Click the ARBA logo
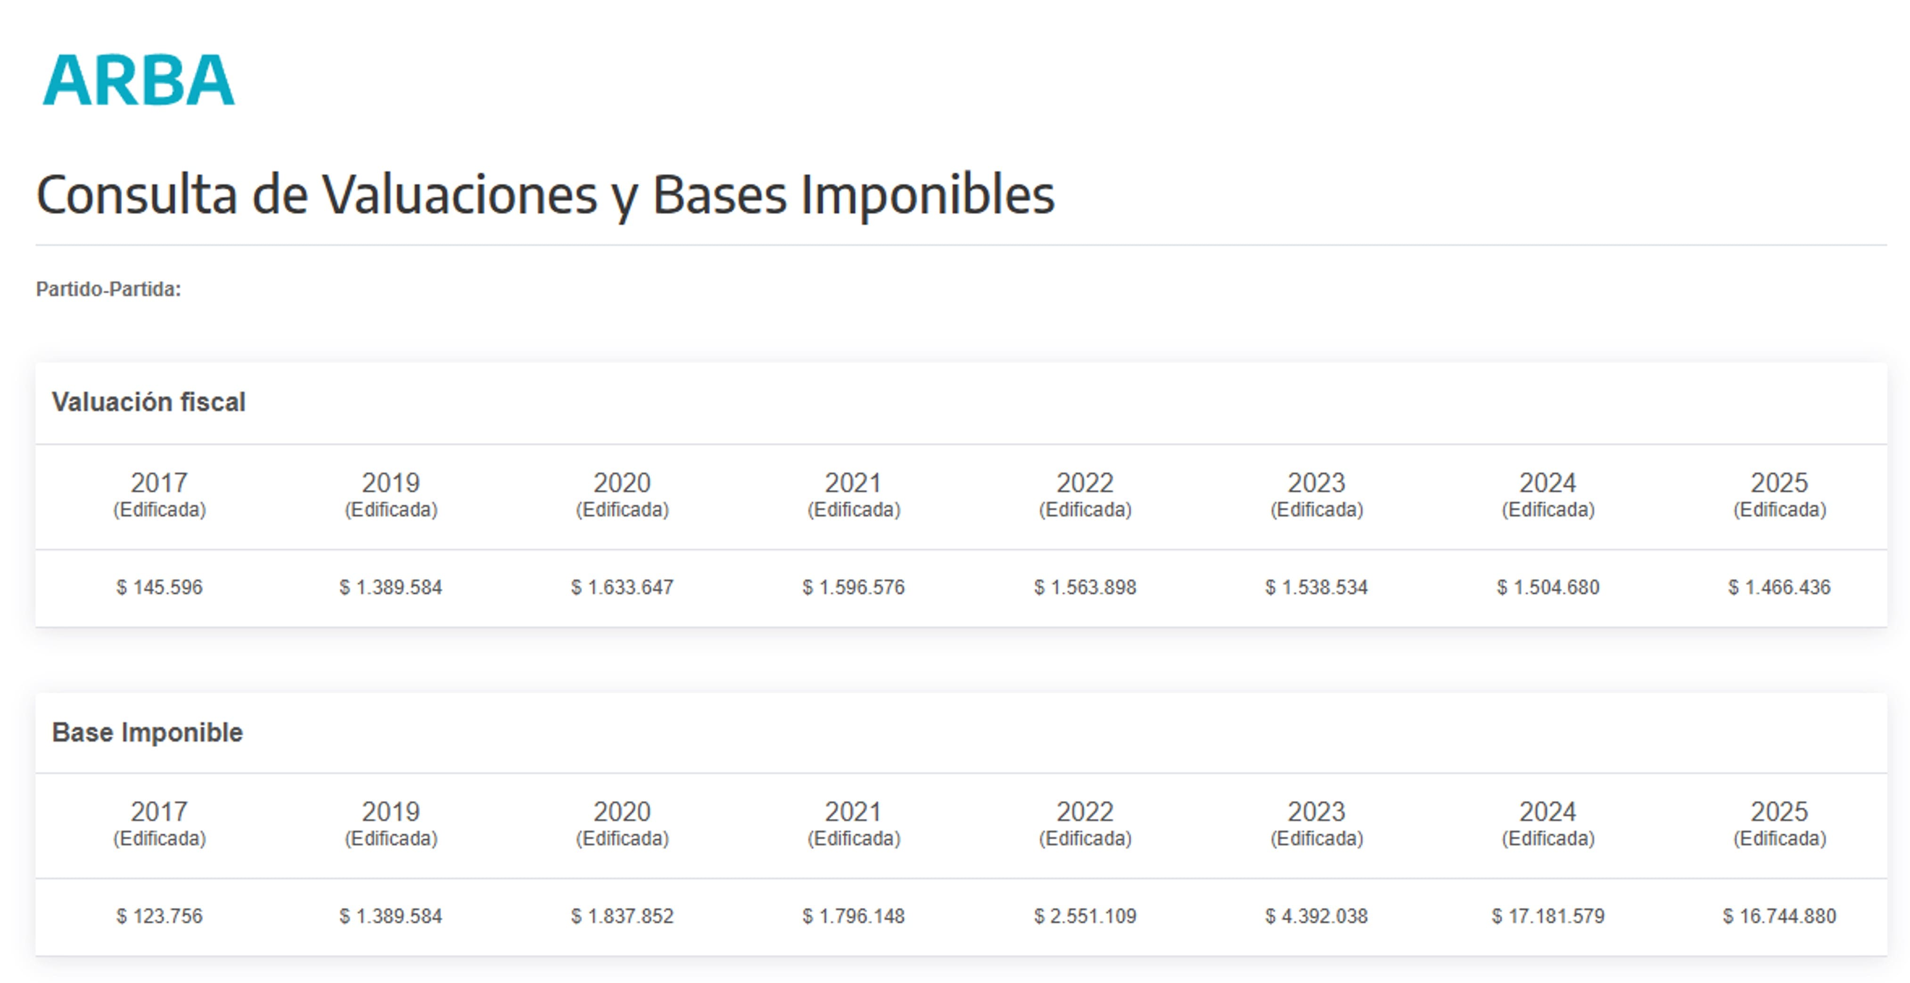The image size is (1910, 983). (x=139, y=79)
